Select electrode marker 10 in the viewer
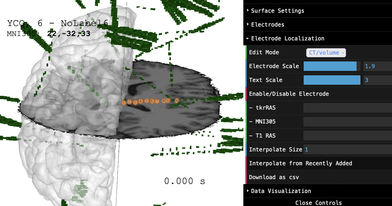Screen dimensions: 392x206 coord(177,101)
